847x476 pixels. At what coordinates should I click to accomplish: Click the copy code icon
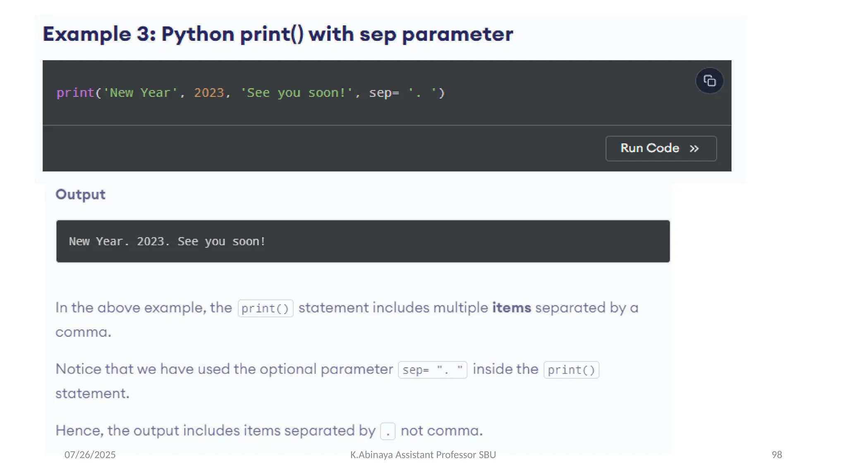coord(709,81)
